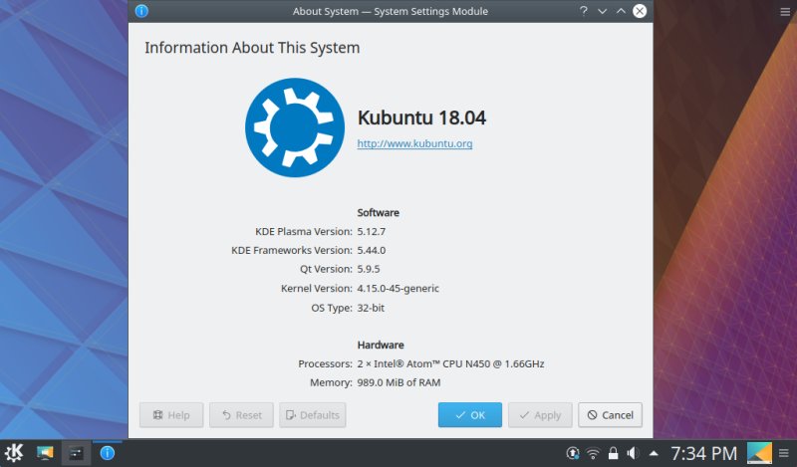
Task: Click the lock icon in system tray
Action: coord(613,453)
